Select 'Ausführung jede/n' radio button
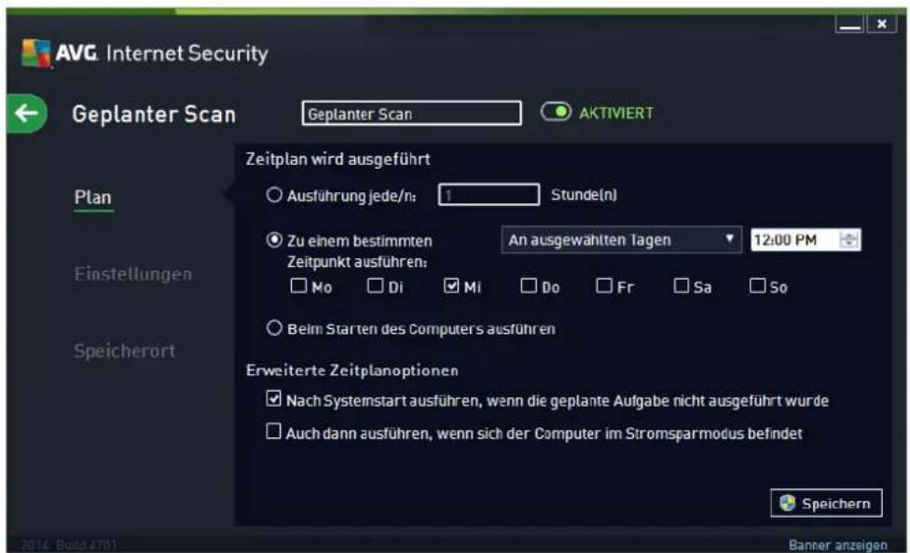The height and width of the screenshot is (553, 910). pos(274,195)
